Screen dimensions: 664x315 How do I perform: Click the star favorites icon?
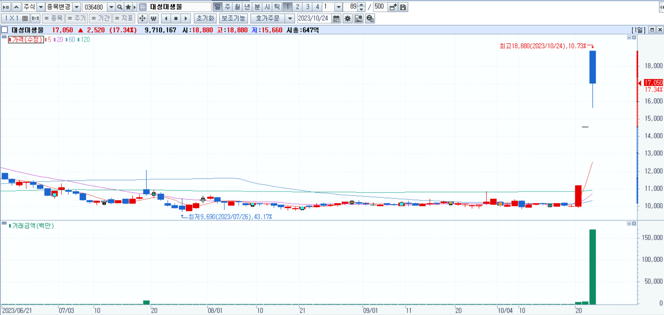(x=128, y=7)
